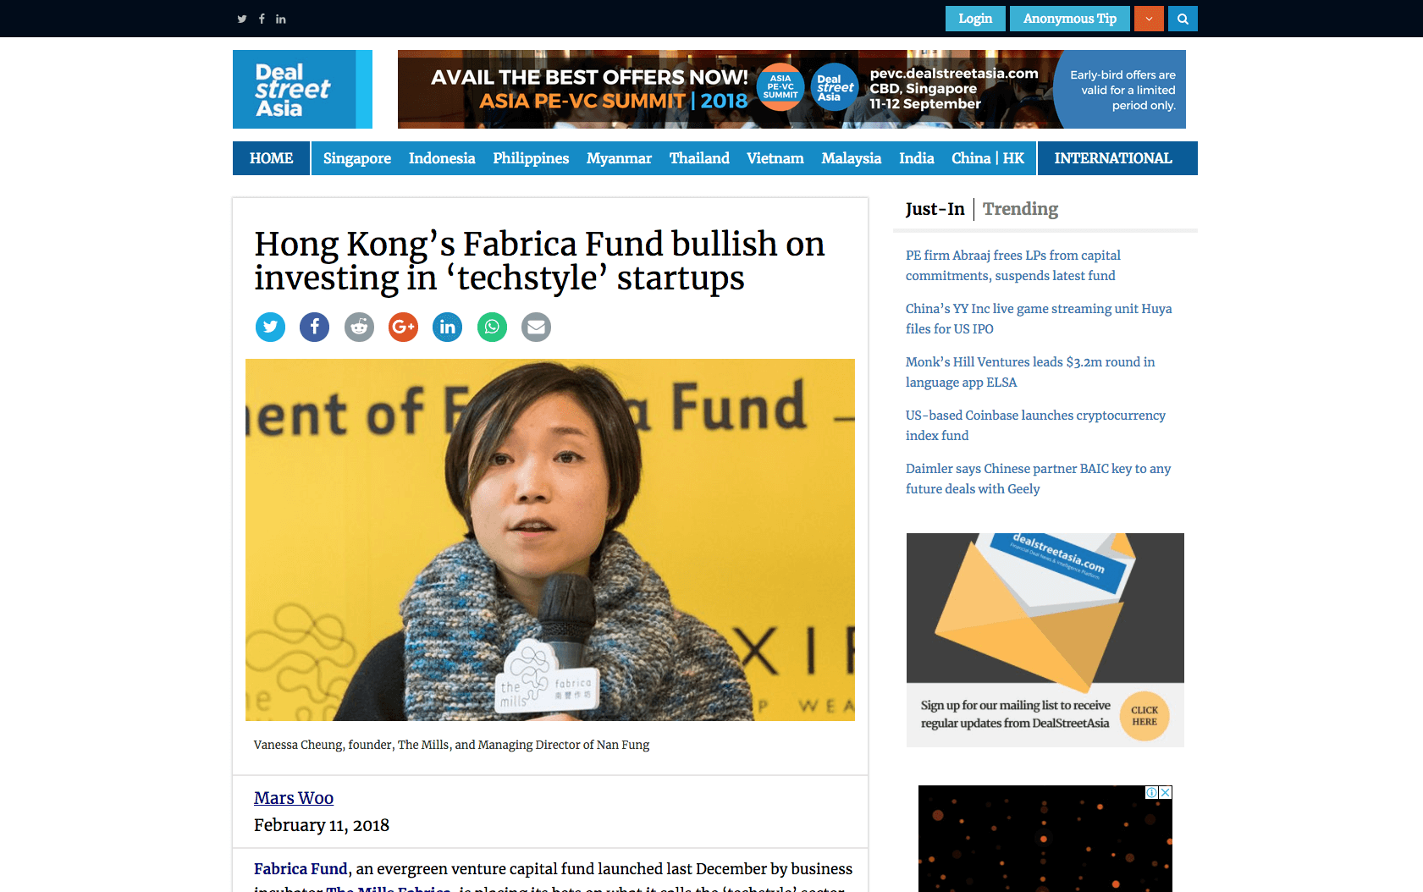
Task: Click the Anonymous Tip button
Action: [1069, 19]
